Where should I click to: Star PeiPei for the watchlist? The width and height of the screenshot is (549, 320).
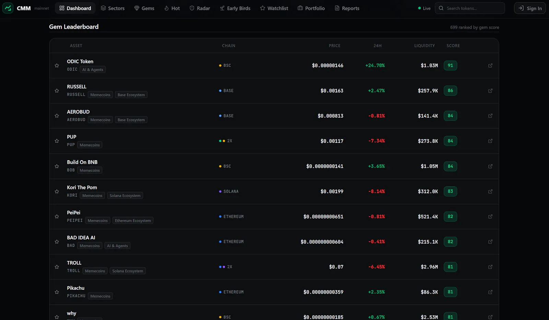coord(57,216)
